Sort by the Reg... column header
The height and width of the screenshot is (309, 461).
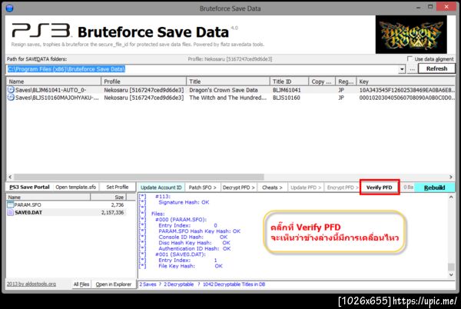(346, 81)
